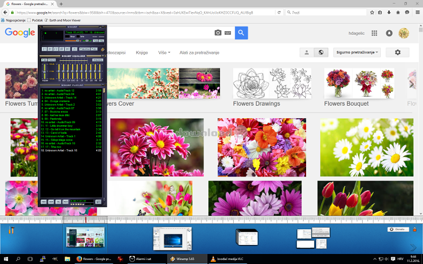Open Flowers Drawings category
The image size is (423, 264).
coord(272,88)
